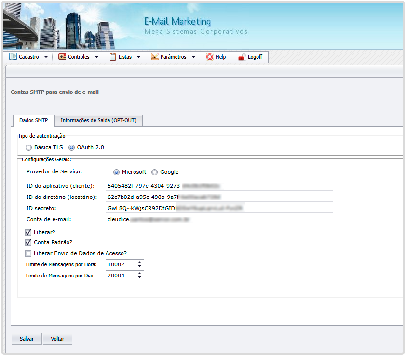Click the Cadastro book icon
The image size is (406, 355).
[13, 57]
